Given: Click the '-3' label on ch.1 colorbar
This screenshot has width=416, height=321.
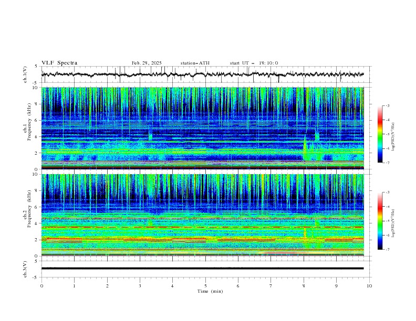Looking at the screenshot, I should 388,105.
